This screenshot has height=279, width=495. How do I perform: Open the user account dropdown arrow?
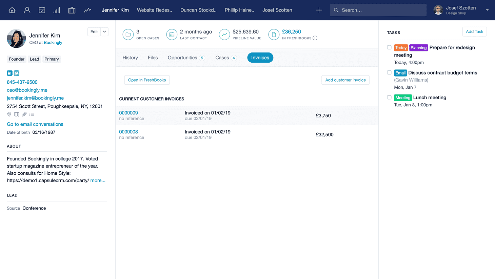click(x=487, y=10)
